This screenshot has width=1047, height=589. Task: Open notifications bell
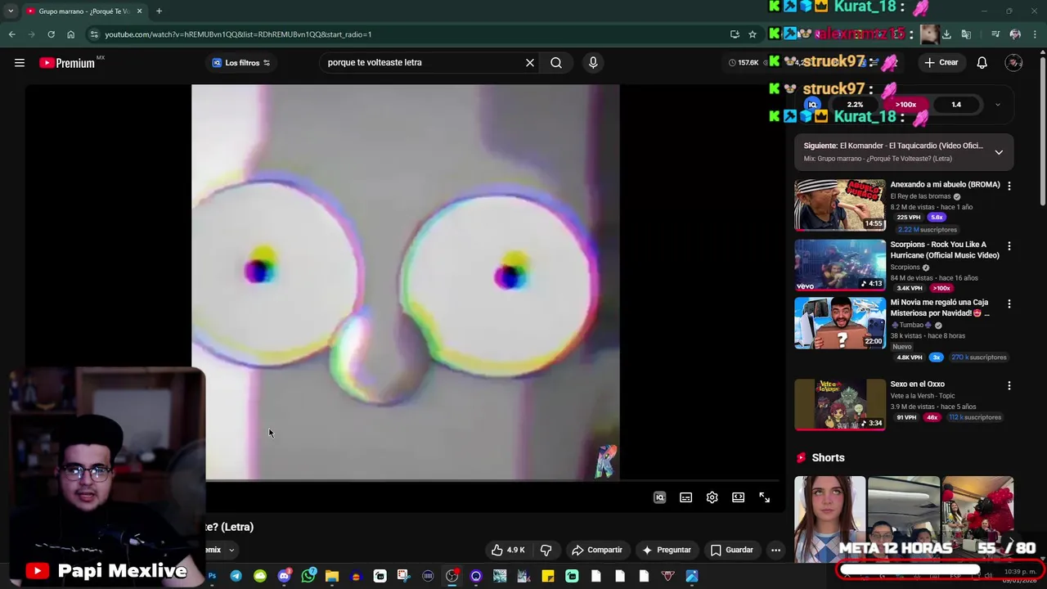pyautogui.click(x=982, y=63)
